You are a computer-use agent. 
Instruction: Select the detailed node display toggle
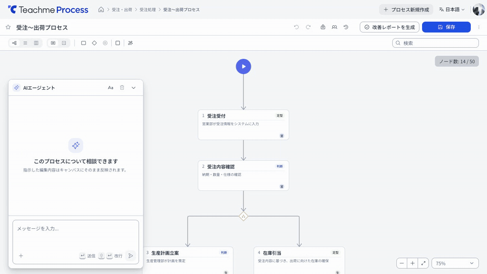tap(53, 43)
